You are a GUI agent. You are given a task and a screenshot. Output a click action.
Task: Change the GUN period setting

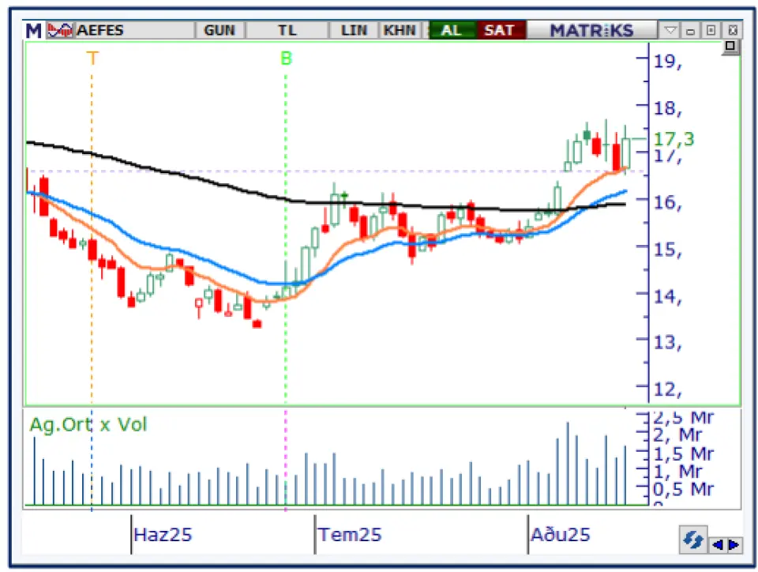(220, 31)
